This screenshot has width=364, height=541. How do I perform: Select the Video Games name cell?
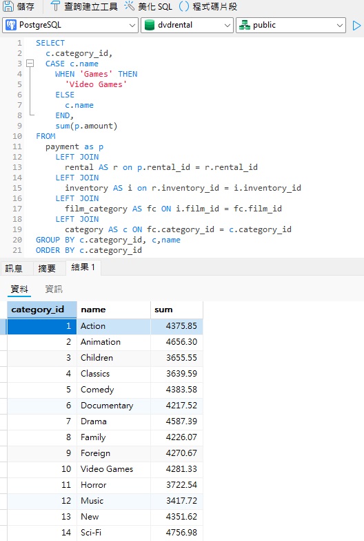coord(114,469)
